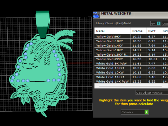Click the 10.56 grams value

[137, 41]
